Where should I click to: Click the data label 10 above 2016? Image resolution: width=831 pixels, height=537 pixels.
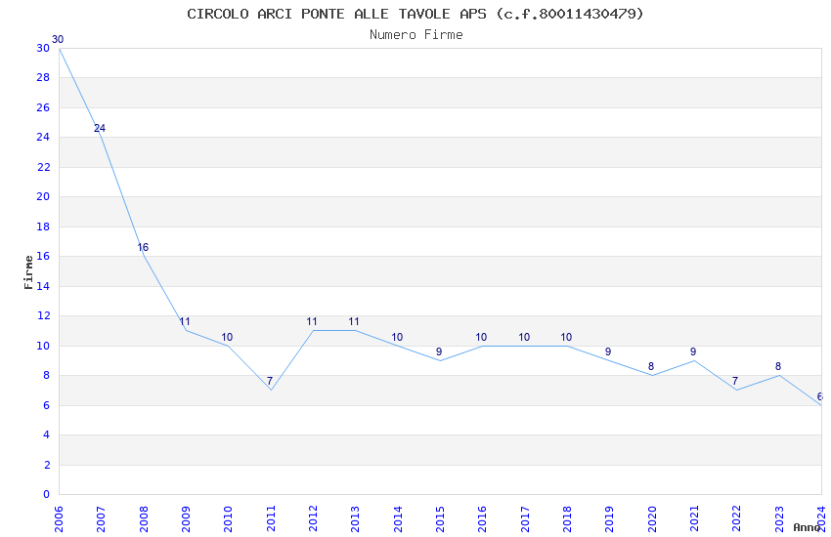click(x=481, y=337)
